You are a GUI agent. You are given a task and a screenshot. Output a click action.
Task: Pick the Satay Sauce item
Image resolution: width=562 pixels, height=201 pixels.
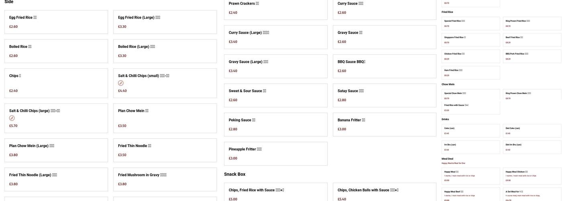tap(384, 95)
